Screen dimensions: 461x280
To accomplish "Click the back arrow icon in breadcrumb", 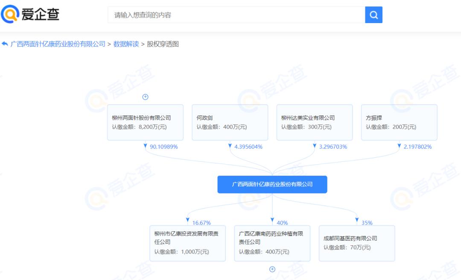I will [5, 44].
